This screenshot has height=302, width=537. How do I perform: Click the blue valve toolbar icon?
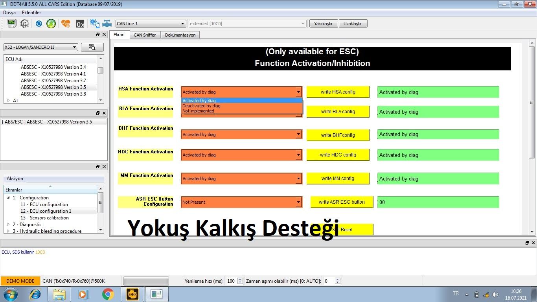[x=107, y=24]
